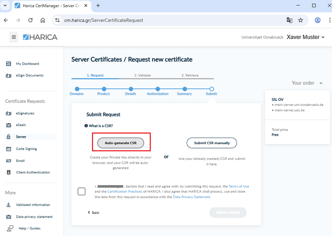
Task: Go back to previous browser page
Action: pyautogui.click(x=6, y=21)
